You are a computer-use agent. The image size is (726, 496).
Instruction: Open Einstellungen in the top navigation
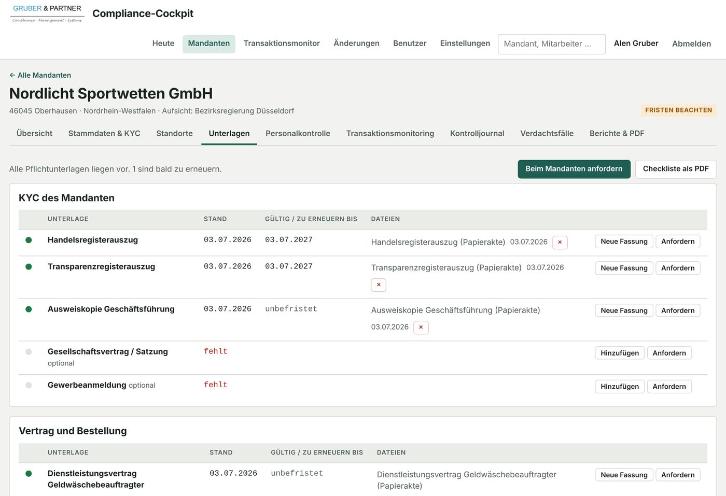[x=465, y=44]
